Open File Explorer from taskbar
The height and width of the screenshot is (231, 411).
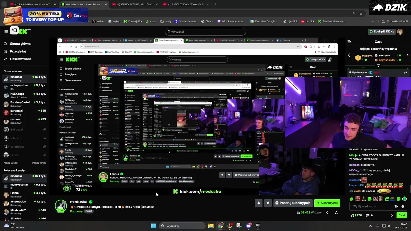(x=211, y=226)
